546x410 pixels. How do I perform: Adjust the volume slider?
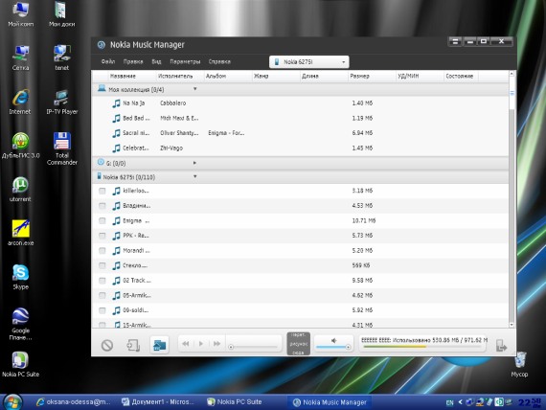(x=333, y=348)
